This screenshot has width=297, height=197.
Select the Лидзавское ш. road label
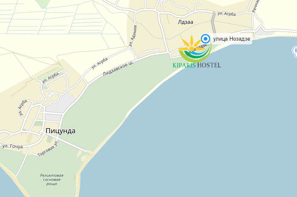point(118,68)
